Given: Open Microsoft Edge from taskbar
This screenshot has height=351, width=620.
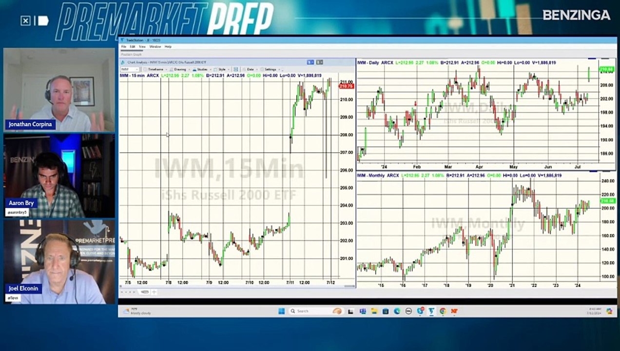Looking at the screenshot, I should point(397,311).
